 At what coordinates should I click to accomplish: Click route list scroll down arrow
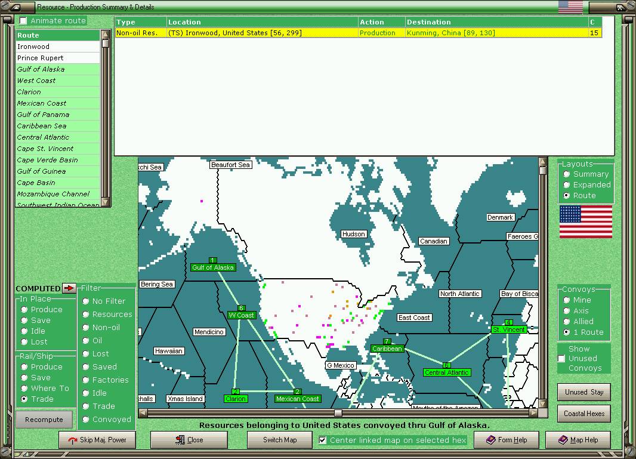tap(106, 202)
